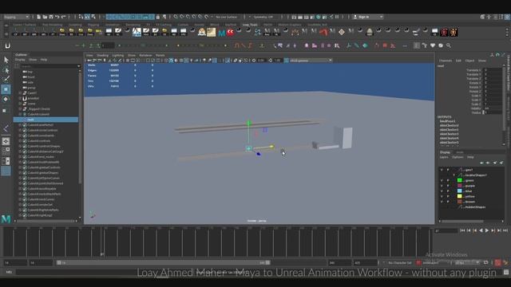The height and width of the screenshot is (287, 511).
Task: Click the green layer color swatch
Action: pyautogui.click(x=460, y=181)
